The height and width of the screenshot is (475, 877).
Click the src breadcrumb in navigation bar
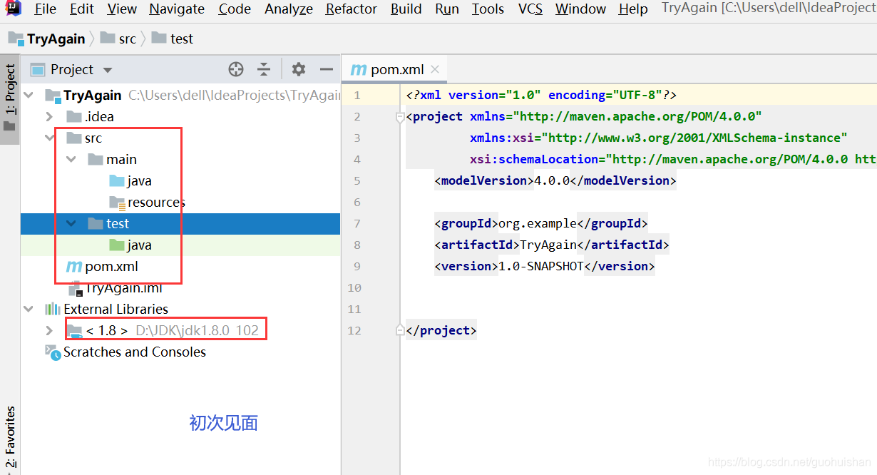pyautogui.click(x=127, y=39)
